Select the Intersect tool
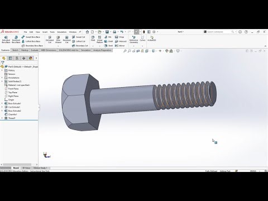 click(121, 41)
